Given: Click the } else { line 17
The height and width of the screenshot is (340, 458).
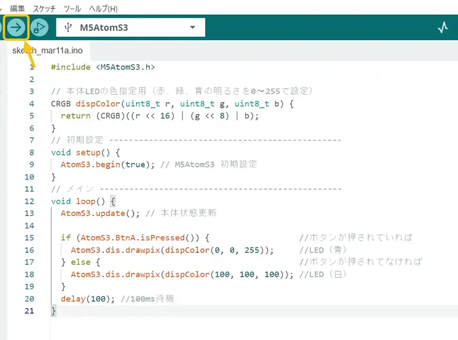Looking at the screenshot, I should point(81,262).
